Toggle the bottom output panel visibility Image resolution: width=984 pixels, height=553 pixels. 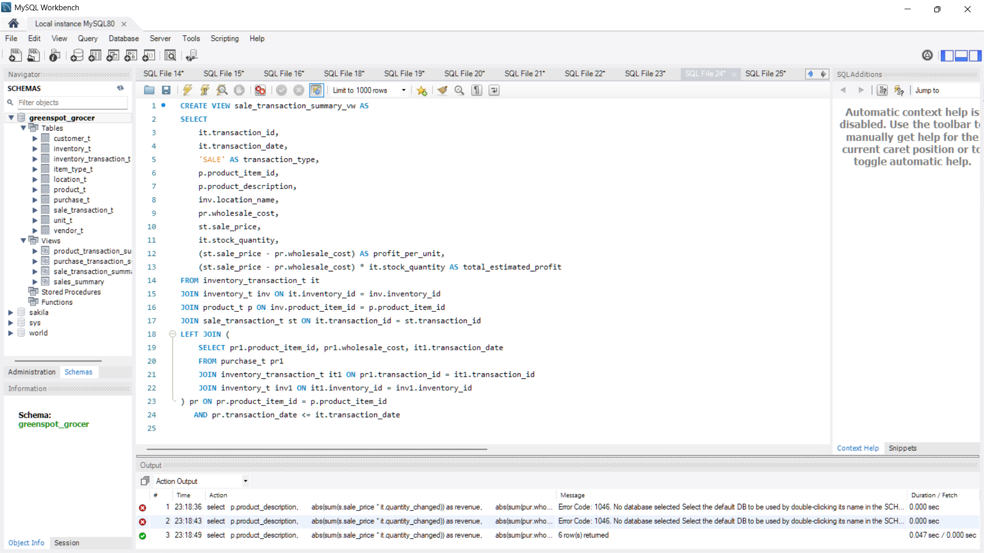(x=961, y=55)
